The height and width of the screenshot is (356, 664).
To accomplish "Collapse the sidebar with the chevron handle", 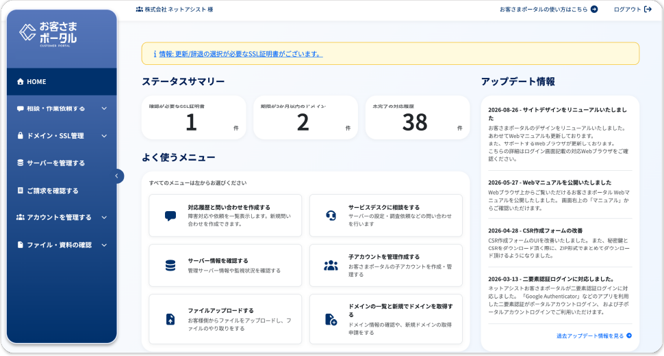I will pyautogui.click(x=117, y=176).
